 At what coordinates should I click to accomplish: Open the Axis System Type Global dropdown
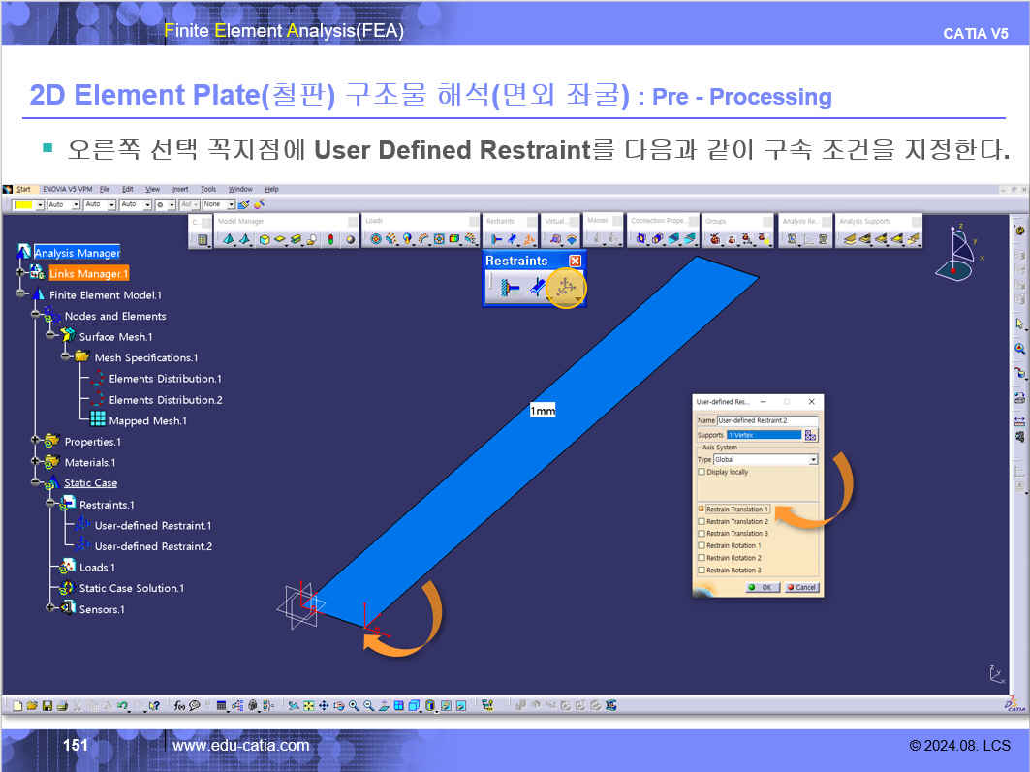(x=813, y=459)
